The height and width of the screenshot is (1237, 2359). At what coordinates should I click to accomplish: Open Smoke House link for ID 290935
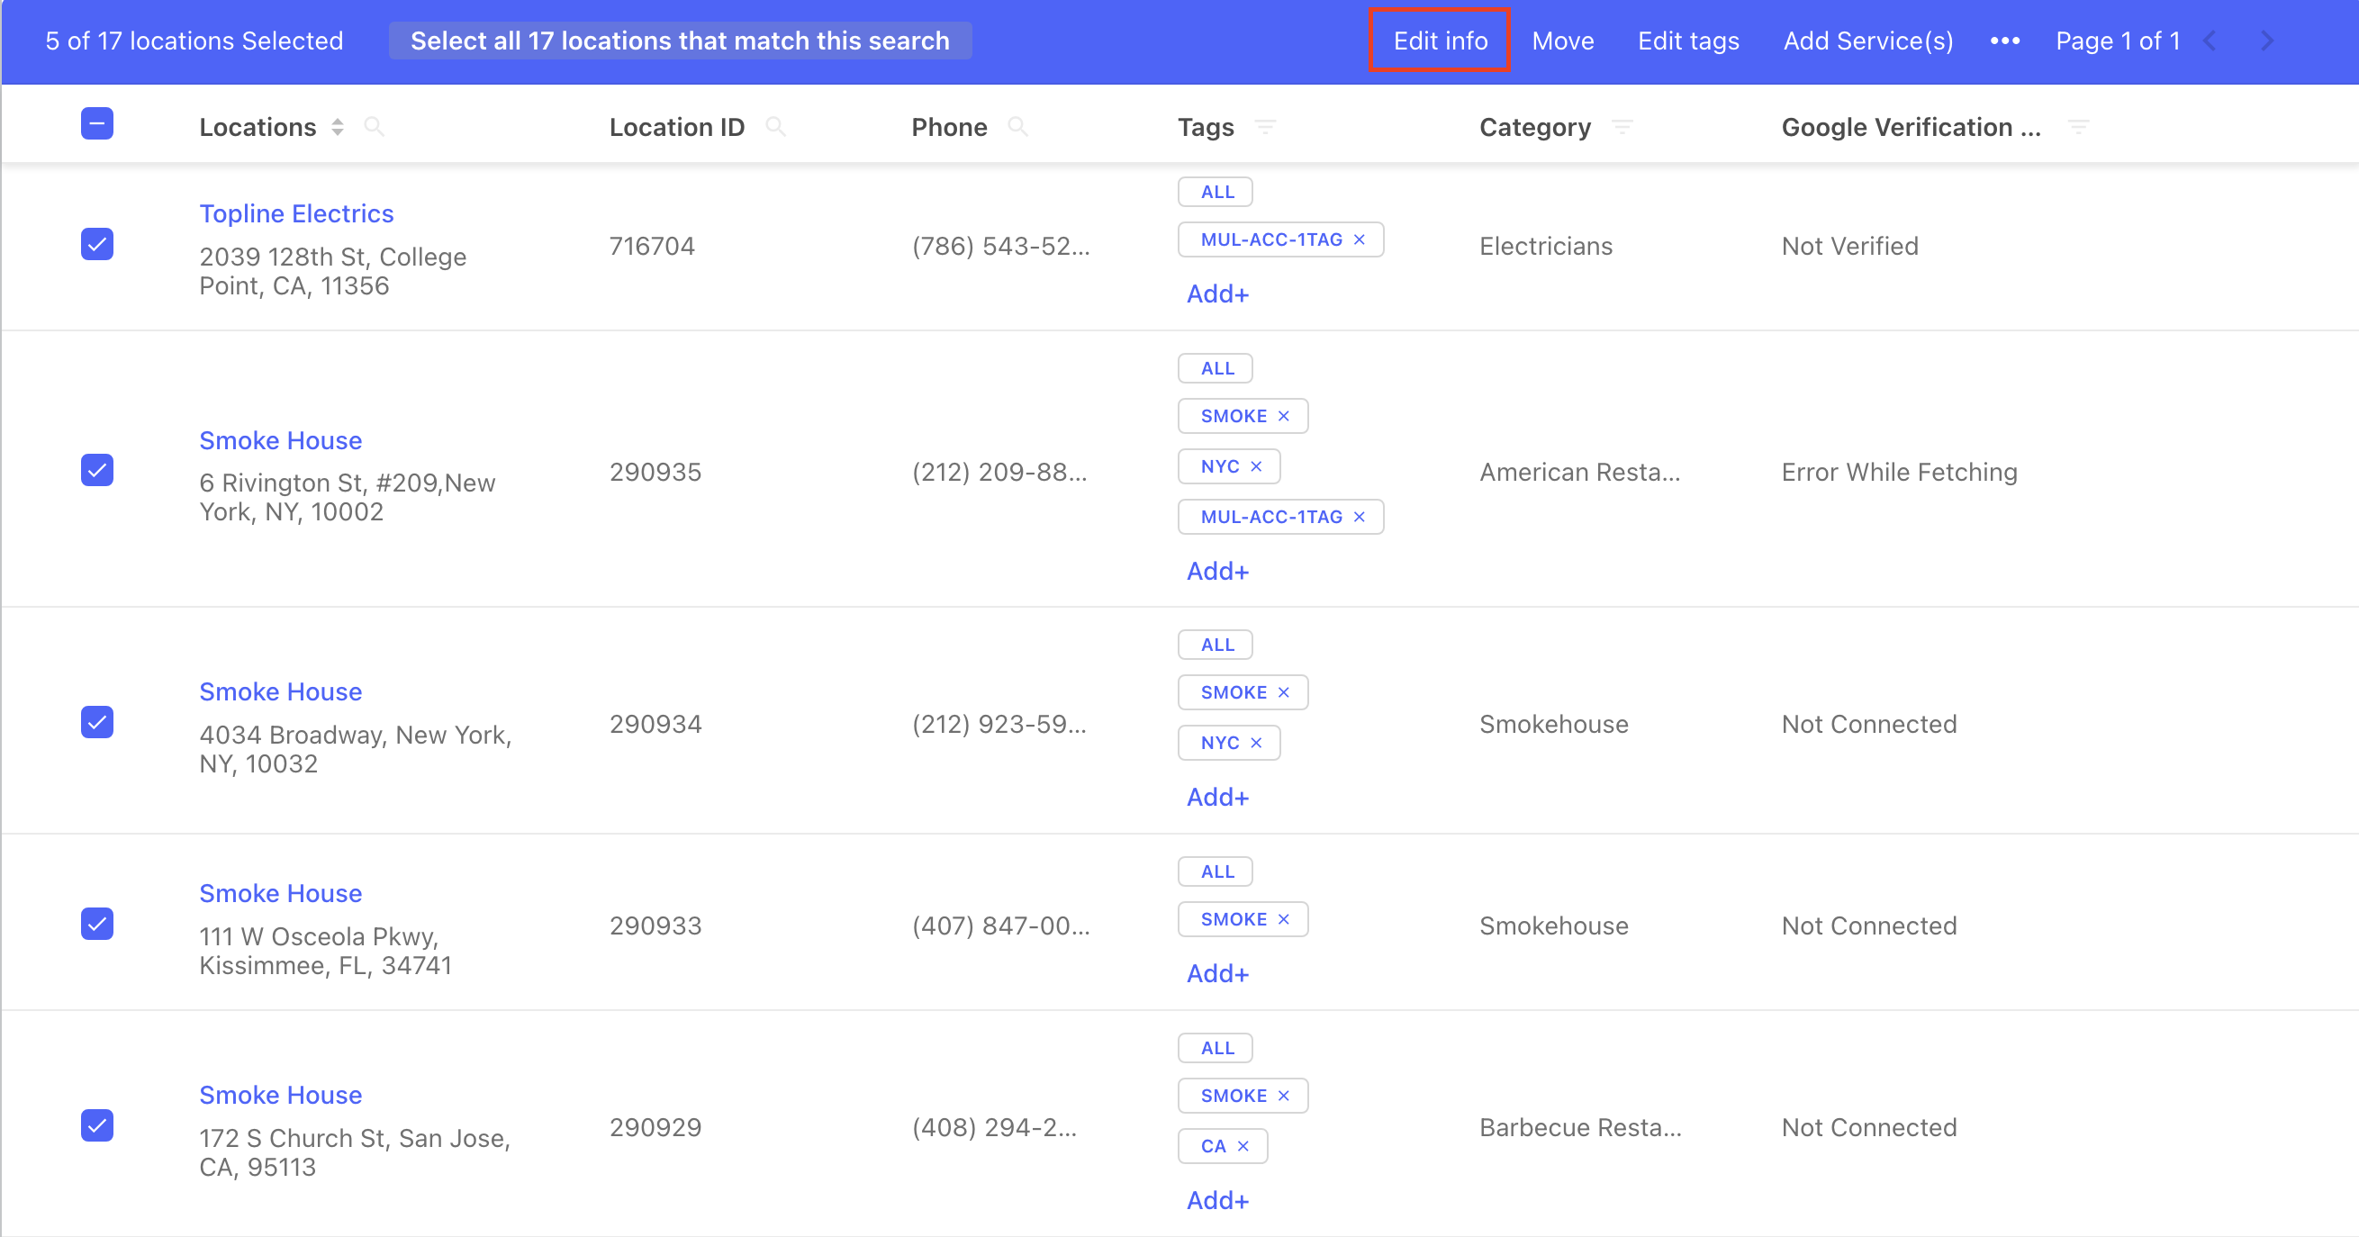pos(280,440)
